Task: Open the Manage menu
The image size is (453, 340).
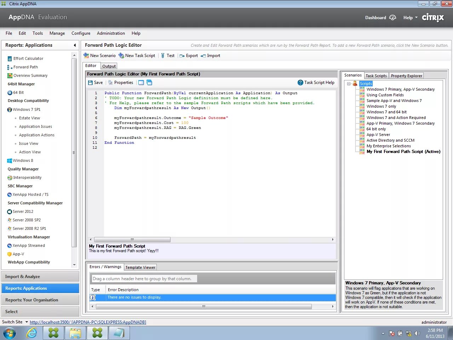Action: point(57,33)
